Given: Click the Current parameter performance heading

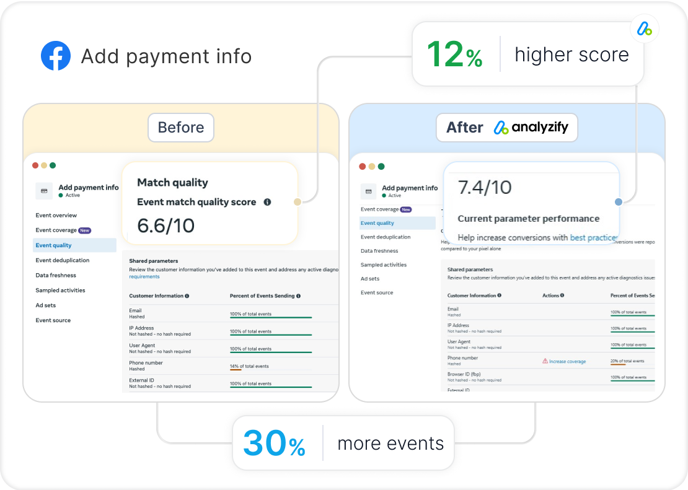Looking at the screenshot, I should coord(528,219).
